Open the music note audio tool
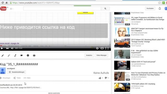The height and width of the screenshot is (94, 167). coord(15,55)
